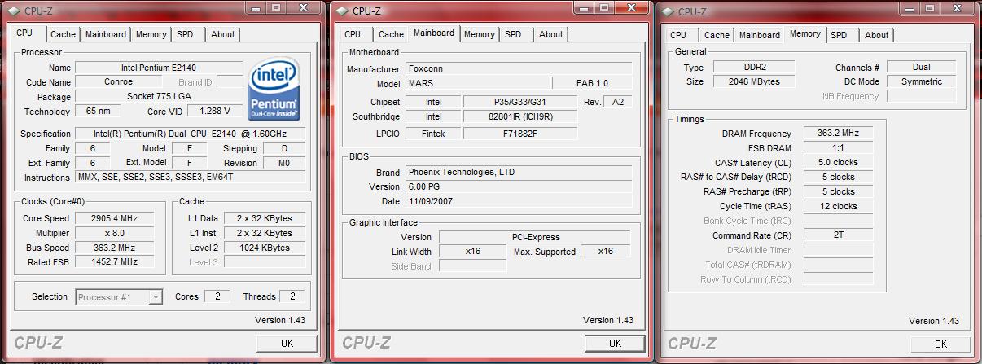
Task: Click the Manufacturer field Foxconn
Action: (518, 69)
